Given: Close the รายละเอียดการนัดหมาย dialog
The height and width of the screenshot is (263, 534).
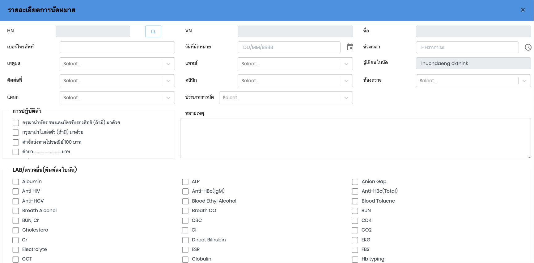Looking at the screenshot, I should [523, 10].
